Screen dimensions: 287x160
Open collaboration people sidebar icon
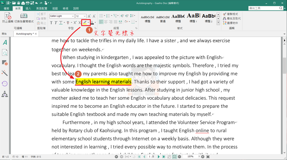coord(5,94)
